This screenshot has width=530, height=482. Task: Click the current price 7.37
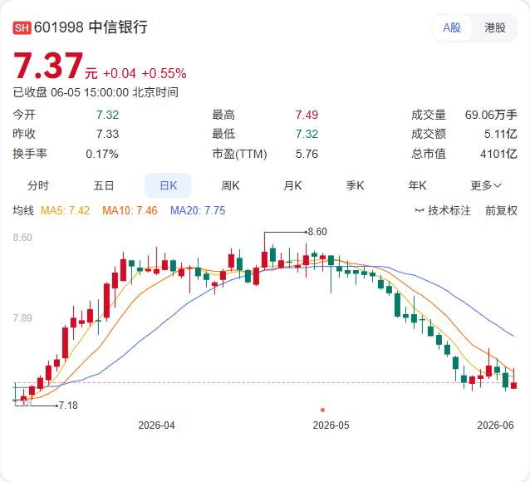click(48, 66)
